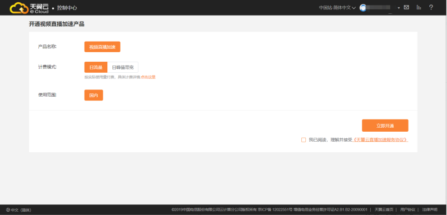The width and height of the screenshot is (447, 215).
Task: Click the 开通视频直播加速产品 page heading
Action: tap(57, 24)
